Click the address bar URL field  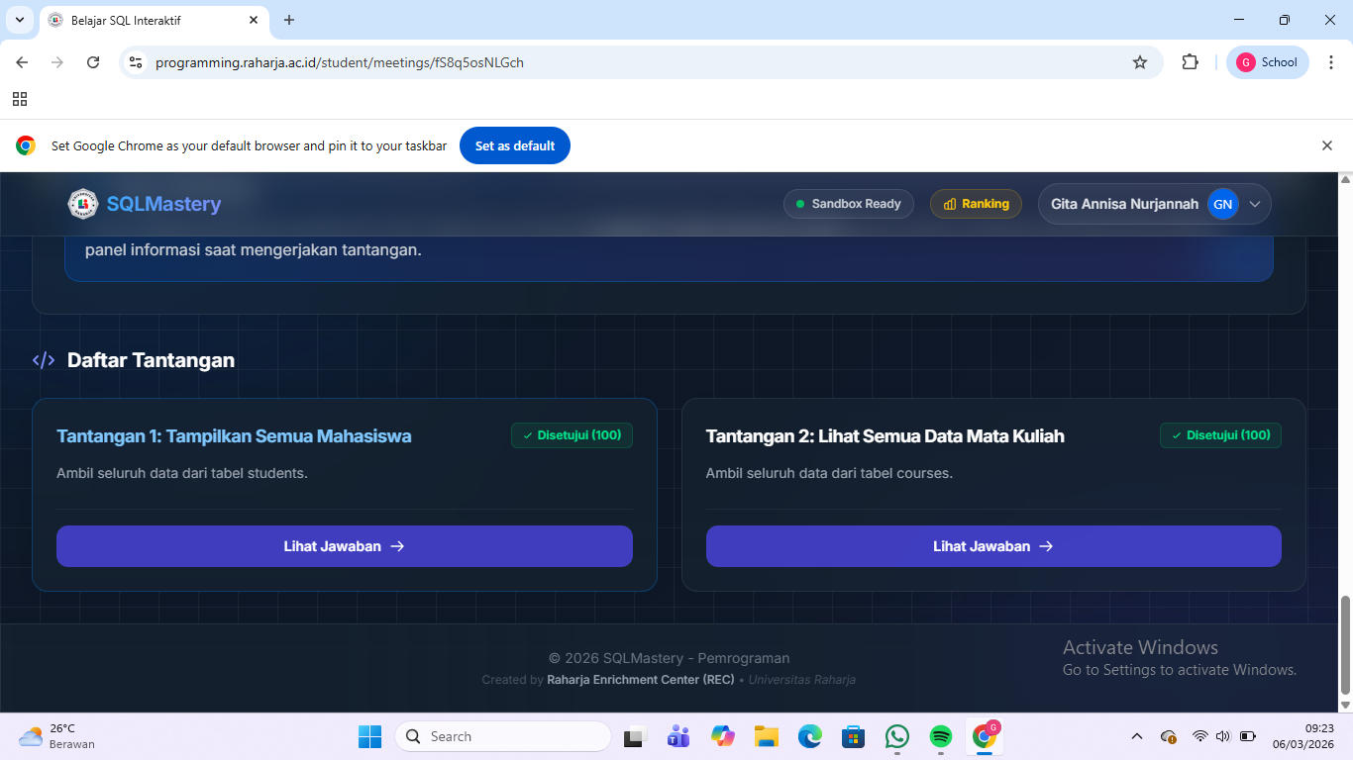[634, 62]
